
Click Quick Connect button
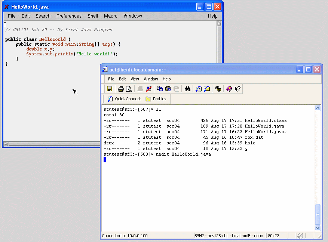coord(124,99)
